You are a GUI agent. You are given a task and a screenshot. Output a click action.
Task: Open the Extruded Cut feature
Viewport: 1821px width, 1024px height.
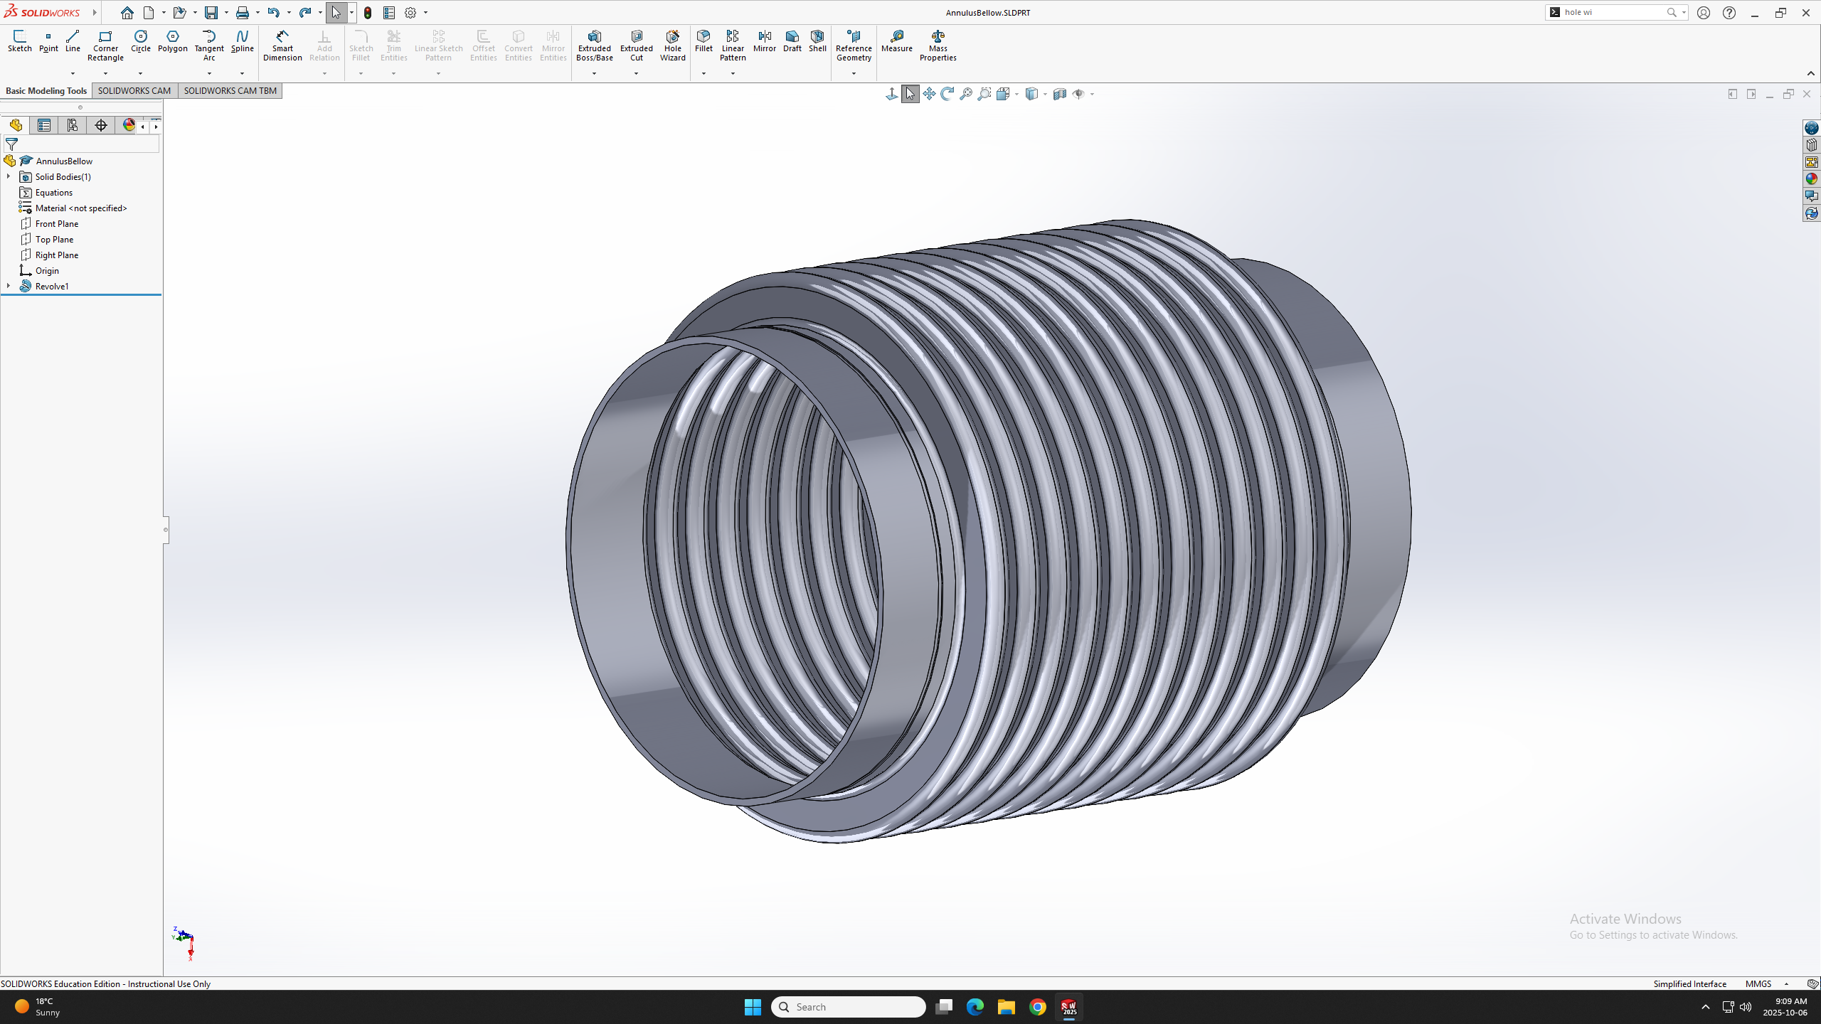[636, 46]
